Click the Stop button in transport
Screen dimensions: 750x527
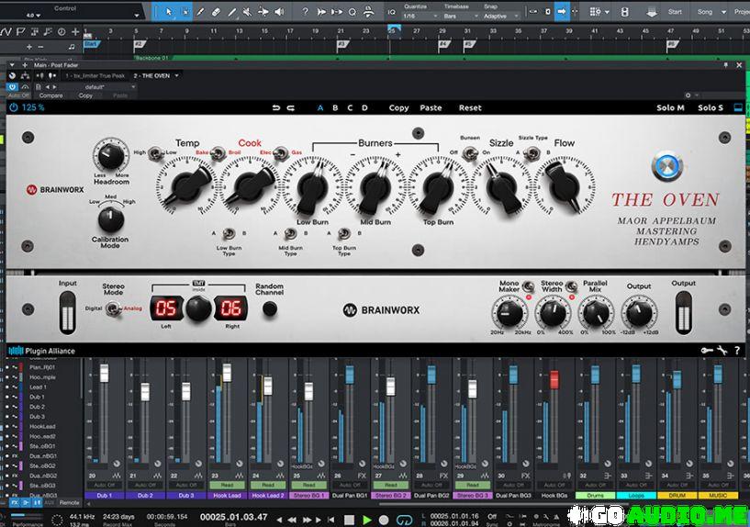349,520
